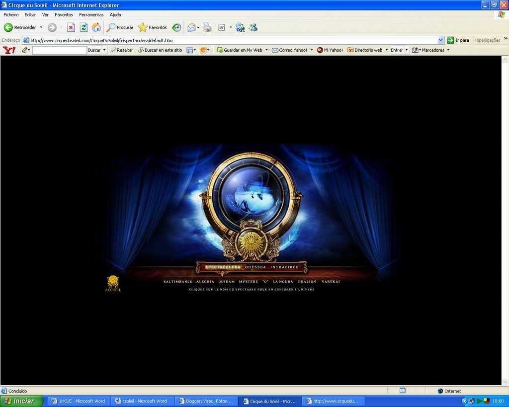Open Mi Yahoo! button
509x407 pixels.
tap(330, 50)
